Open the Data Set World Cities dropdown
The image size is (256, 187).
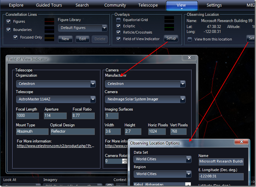(x=162, y=159)
